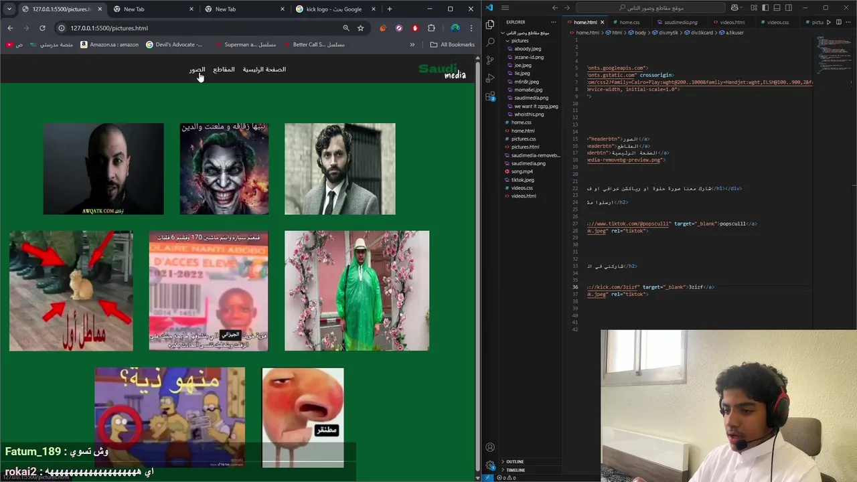Open the Extensions view with badge
The width and height of the screenshot is (857, 482).
[490, 96]
